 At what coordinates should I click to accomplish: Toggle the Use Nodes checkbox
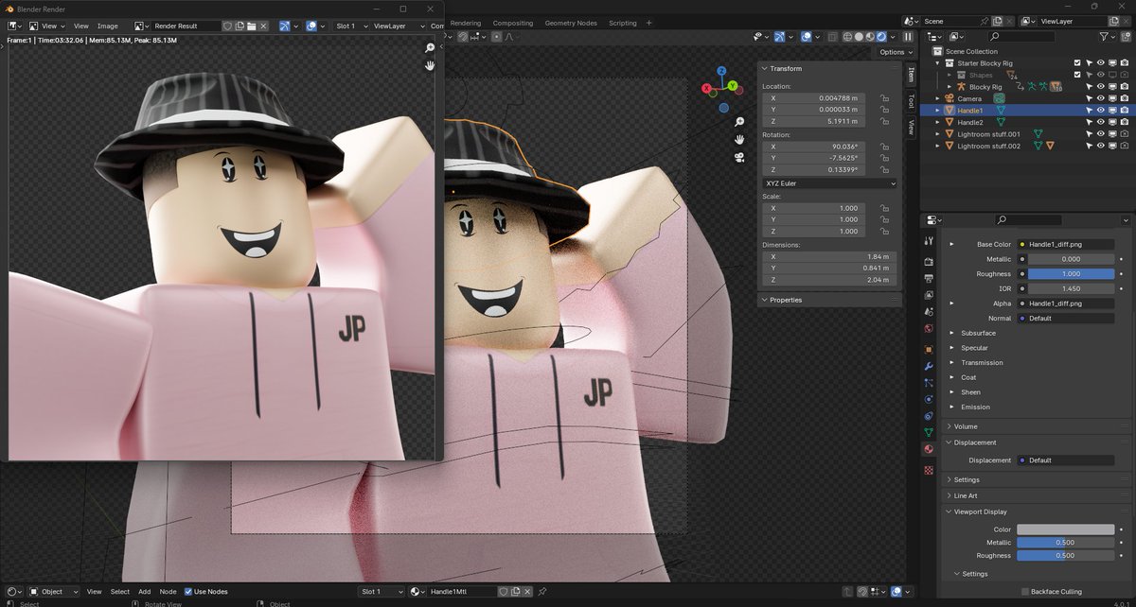click(188, 592)
